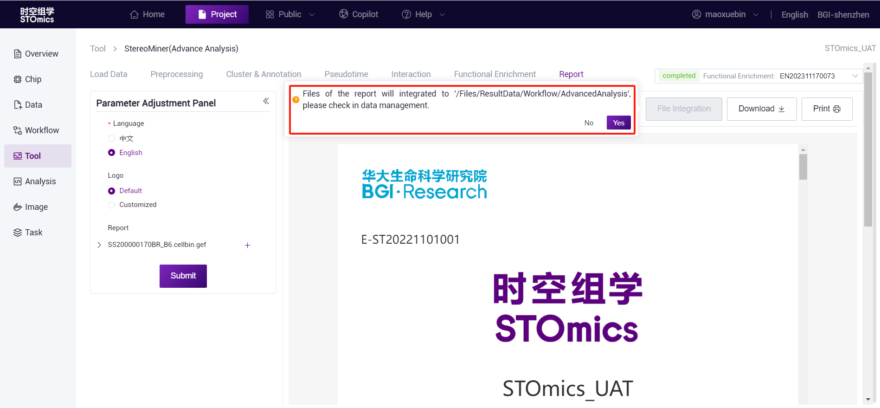Viewport: 880px width, 408px height.
Task: Open the Public menu dropdown arrow
Action: pos(312,15)
